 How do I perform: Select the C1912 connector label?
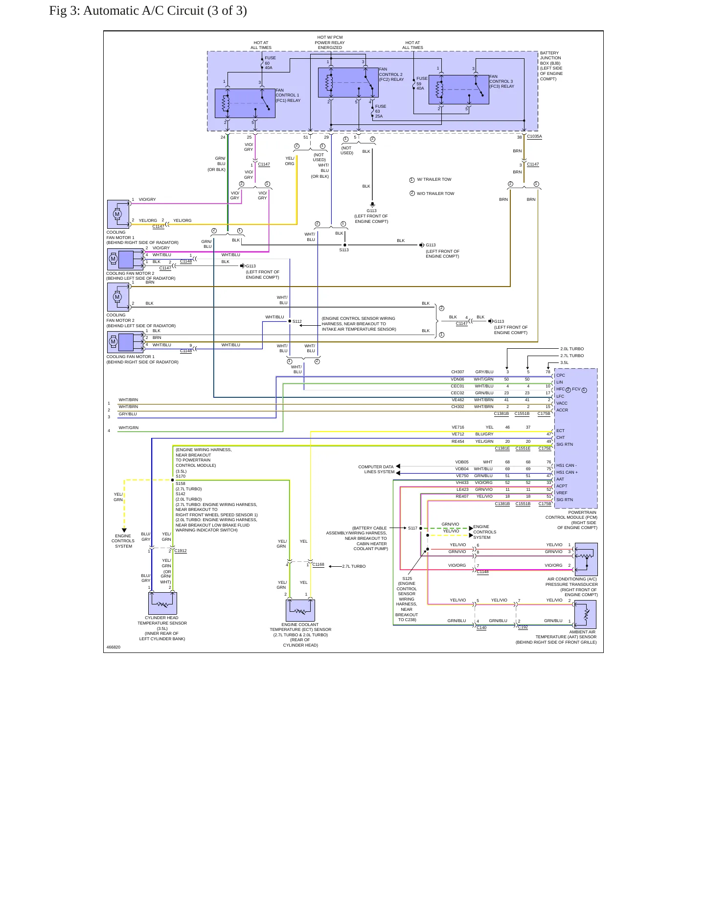(181, 551)
